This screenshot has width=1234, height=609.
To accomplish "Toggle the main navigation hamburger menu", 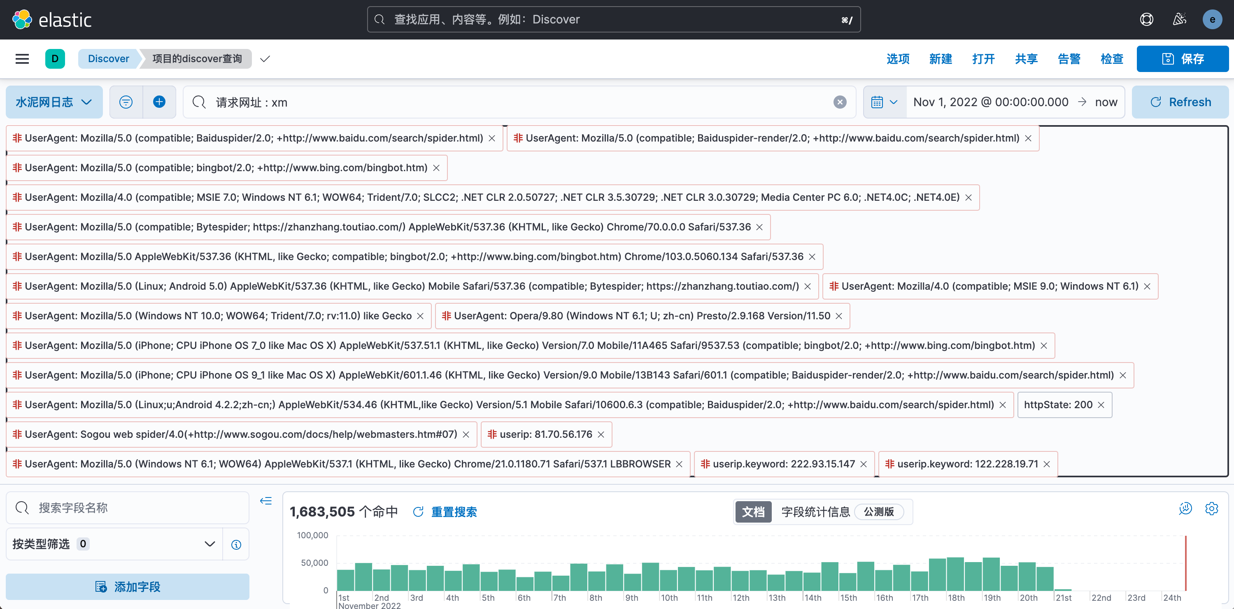I will [x=22, y=58].
